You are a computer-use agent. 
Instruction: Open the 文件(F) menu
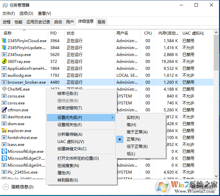click(x=9, y=14)
